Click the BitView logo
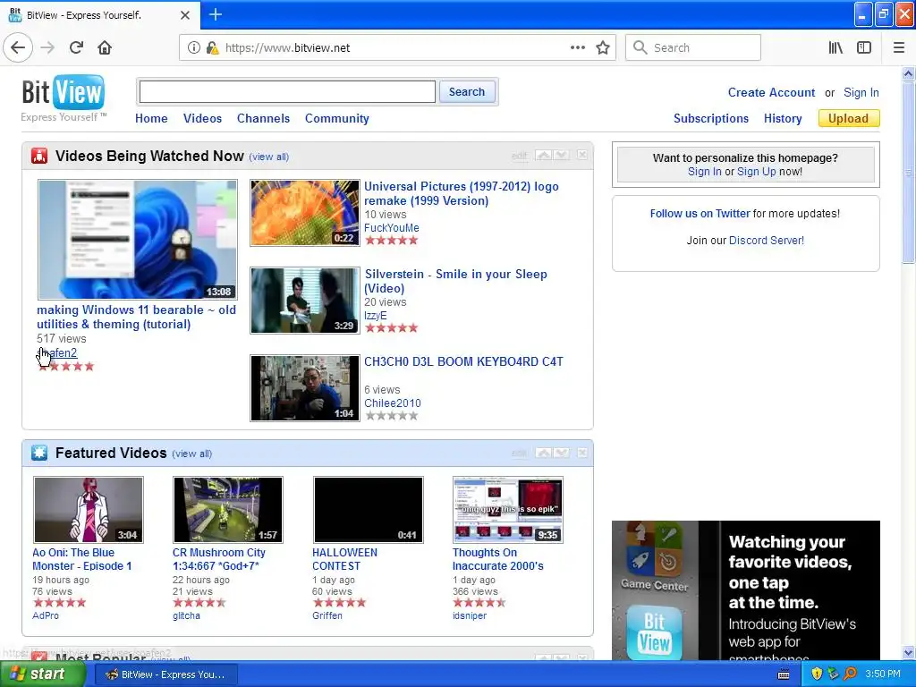 [64, 98]
